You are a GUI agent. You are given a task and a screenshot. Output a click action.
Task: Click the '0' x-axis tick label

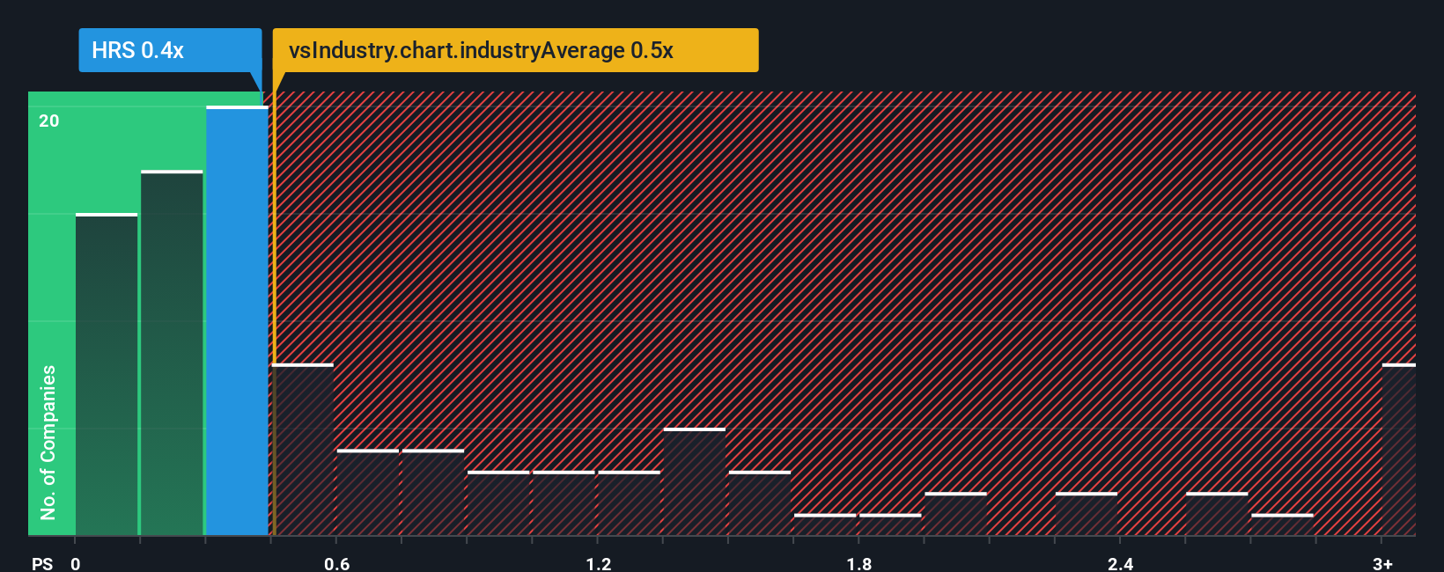coord(76,563)
